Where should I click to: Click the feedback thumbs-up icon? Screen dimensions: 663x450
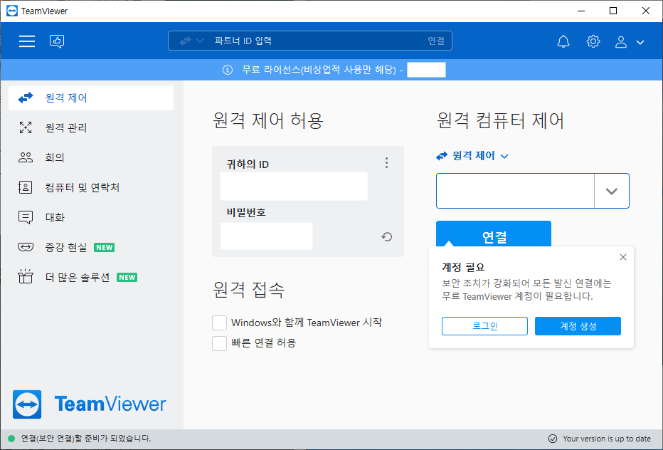57,41
